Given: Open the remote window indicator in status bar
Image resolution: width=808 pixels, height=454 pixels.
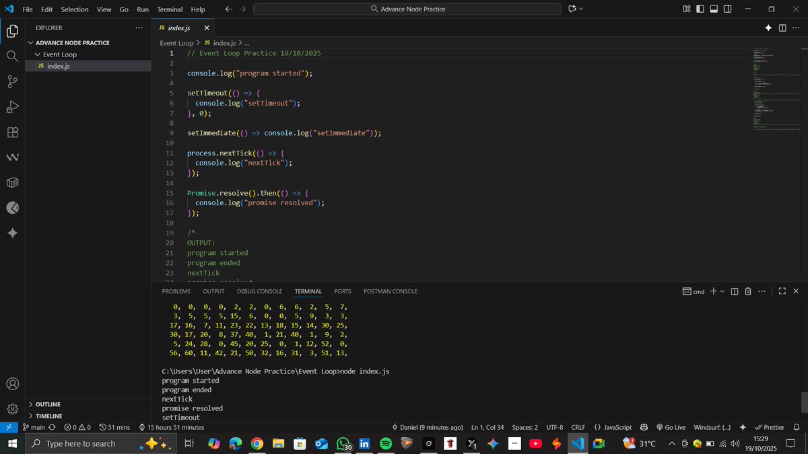Looking at the screenshot, I should (x=7, y=427).
